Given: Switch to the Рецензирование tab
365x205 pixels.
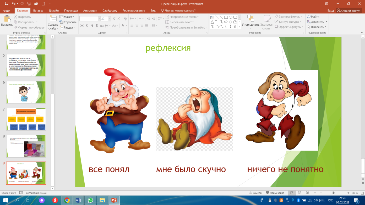Looking at the screenshot, I should tap(134, 10).
